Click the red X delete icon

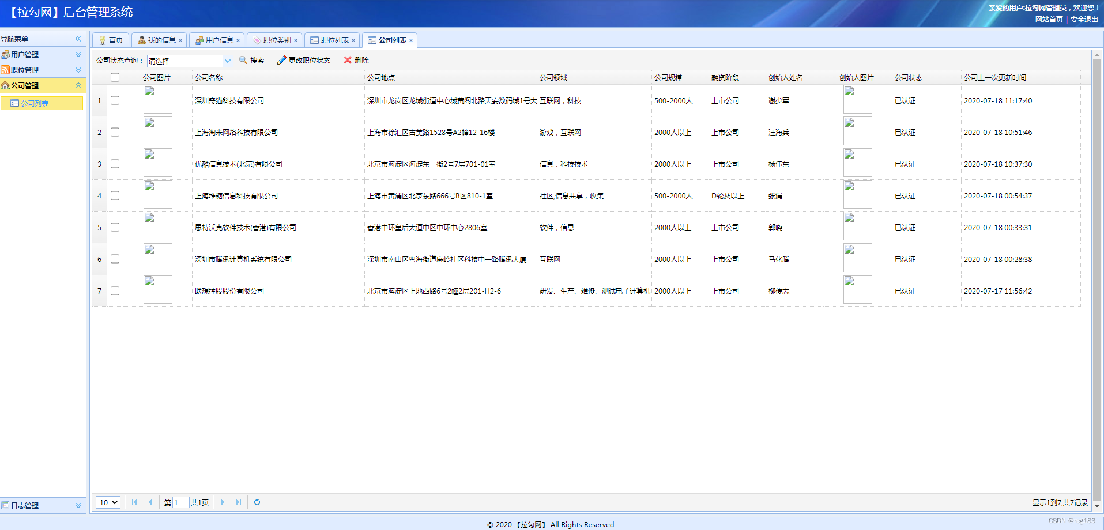pos(348,60)
